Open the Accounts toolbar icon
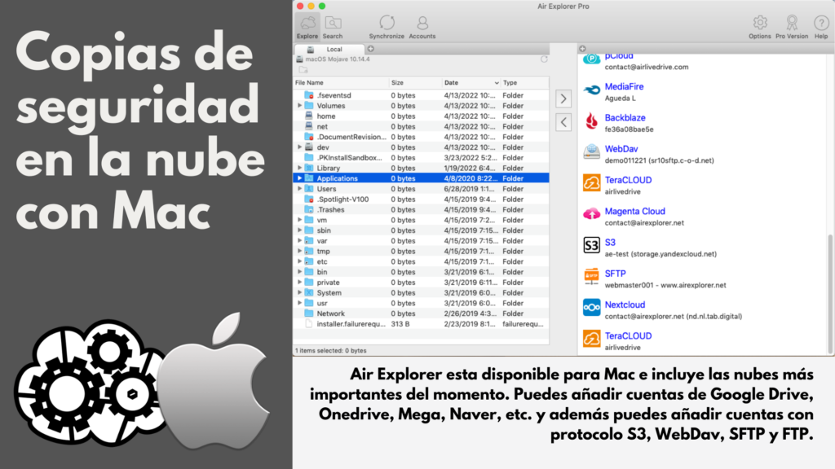This screenshot has width=835, height=469. (422, 27)
